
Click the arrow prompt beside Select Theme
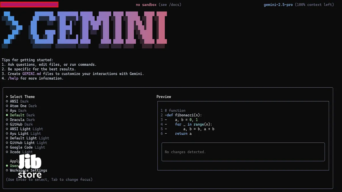pyautogui.click(x=7, y=97)
